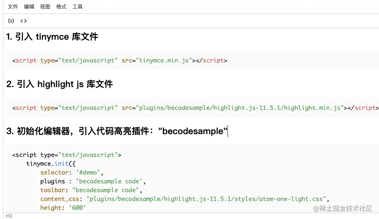Click the selector '#demo' code line
Image resolution: width=379 pixels, height=219 pixels.
click(72, 172)
